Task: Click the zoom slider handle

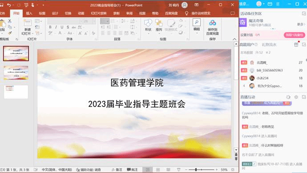Action: click(196, 169)
